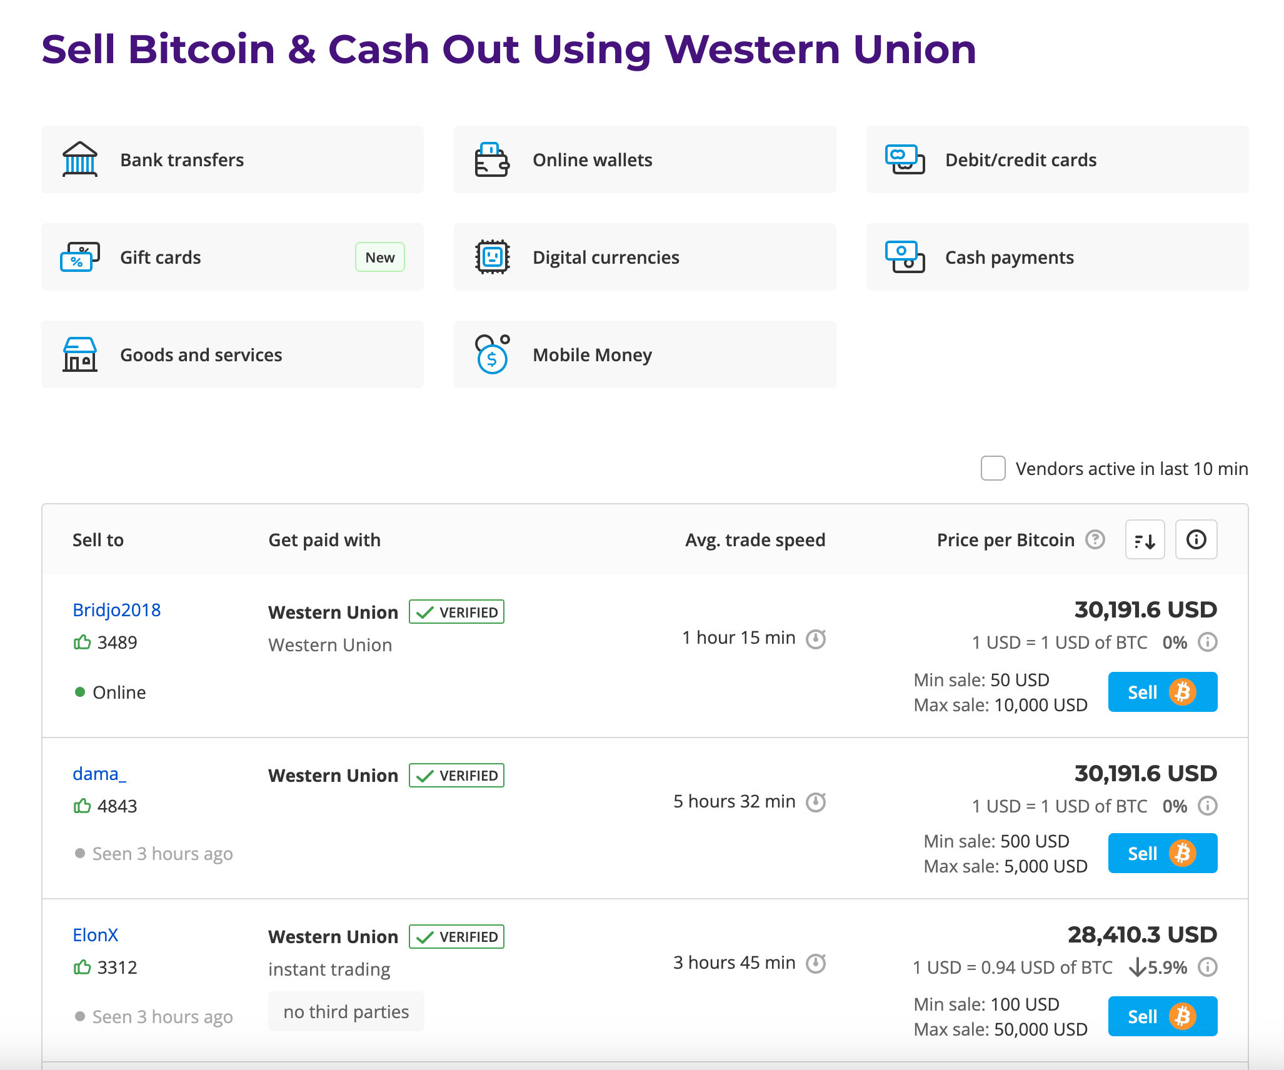
Task: Select the Debit/credit cards category
Action: [x=1057, y=159]
